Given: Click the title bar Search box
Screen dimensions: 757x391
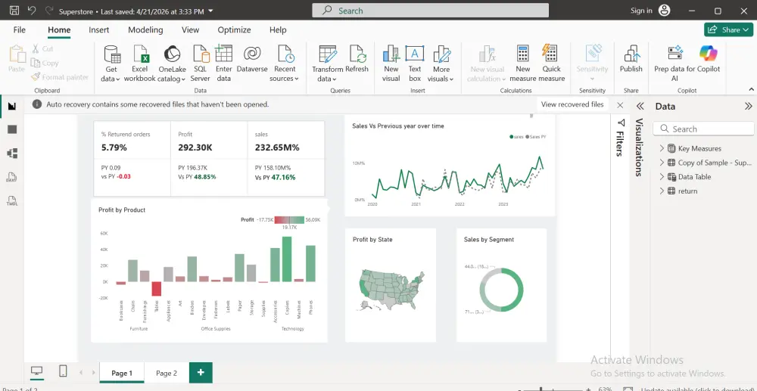Looking at the screenshot, I should (430, 11).
